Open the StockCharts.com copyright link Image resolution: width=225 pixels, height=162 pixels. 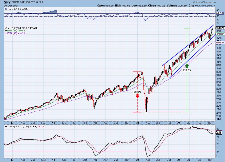click(204, 2)
